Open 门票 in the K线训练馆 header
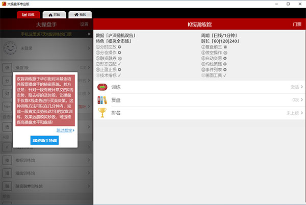Viewport: 306px width, 205px height. (297, 24)
